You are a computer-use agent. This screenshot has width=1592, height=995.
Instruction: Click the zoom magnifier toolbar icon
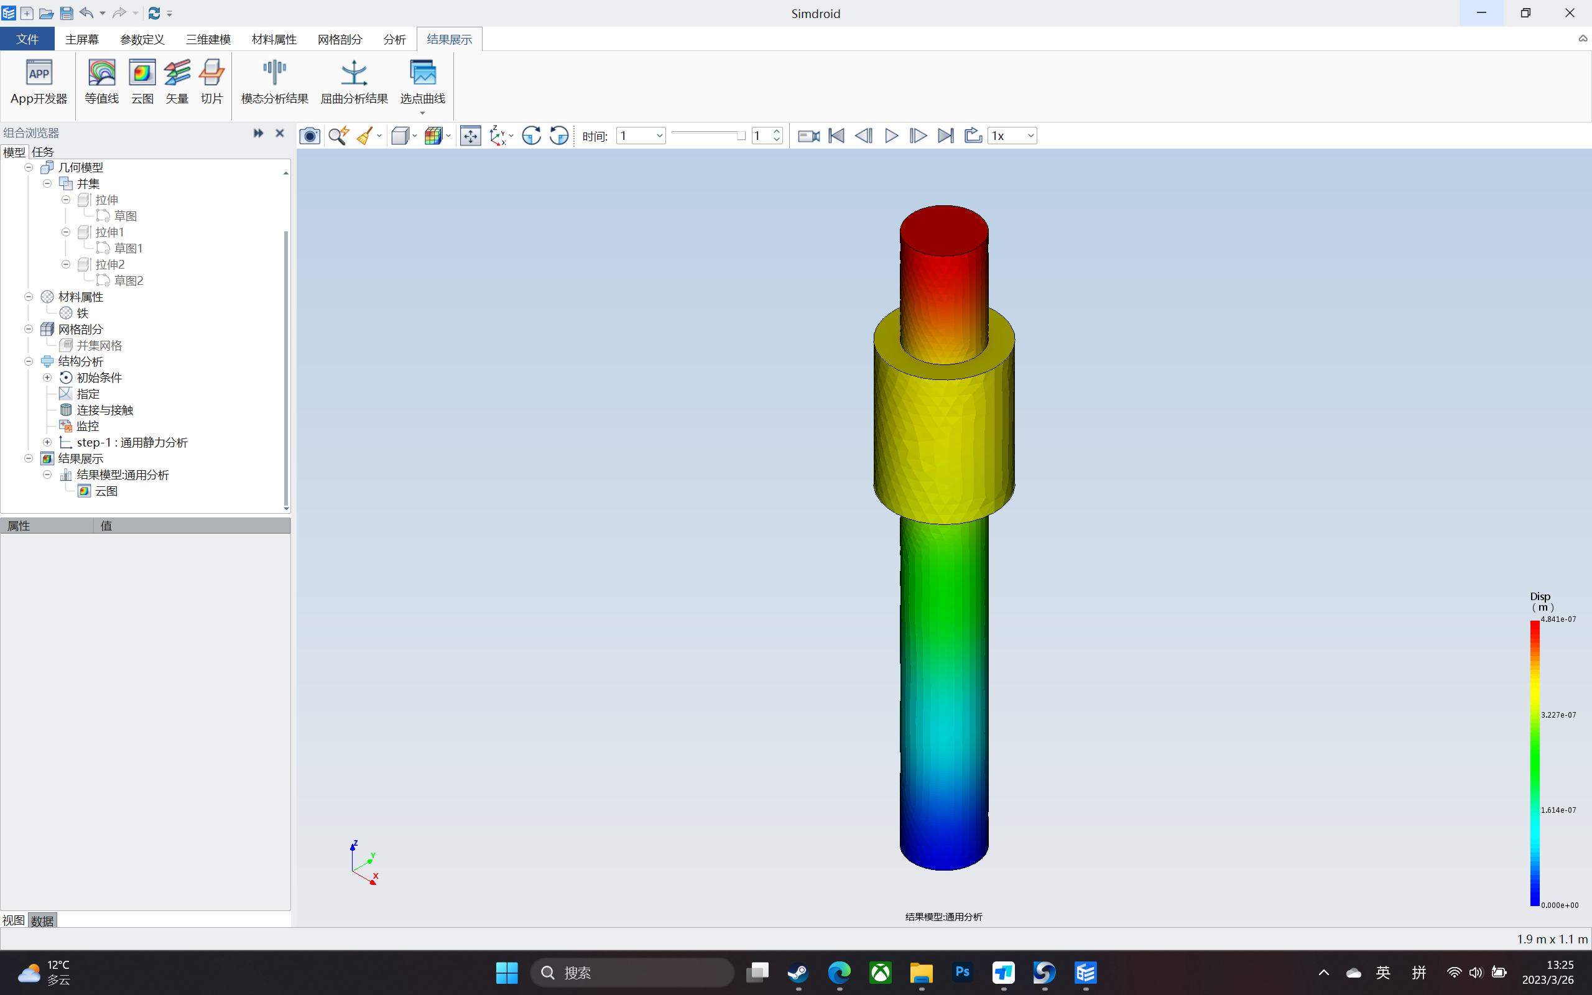[338, 136]
